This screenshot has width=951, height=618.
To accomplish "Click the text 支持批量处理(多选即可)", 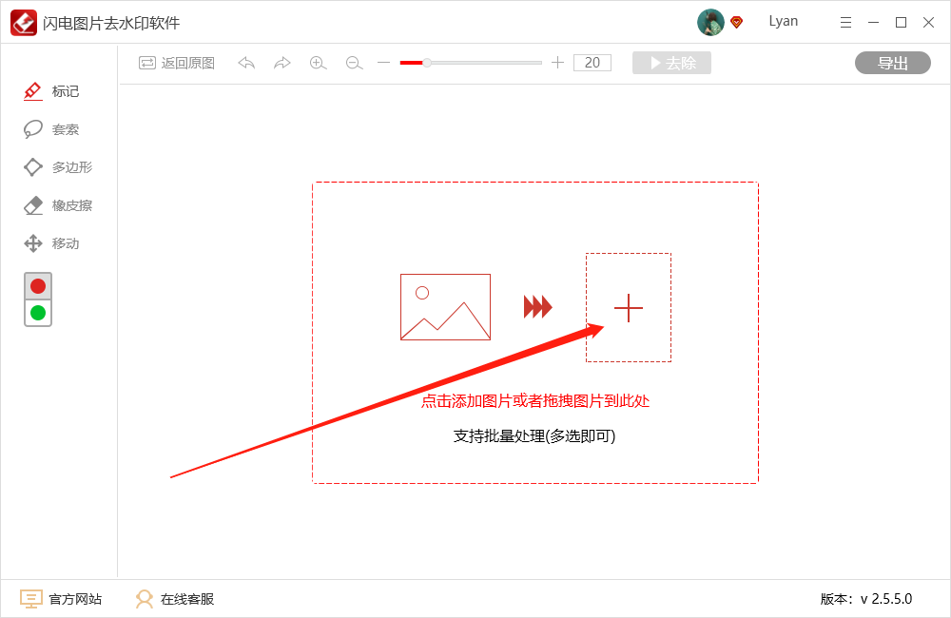I will 534,436.
